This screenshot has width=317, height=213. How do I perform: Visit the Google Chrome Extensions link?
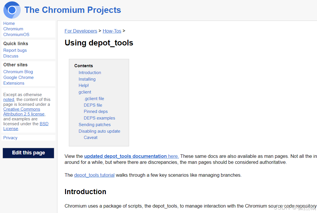18,80
